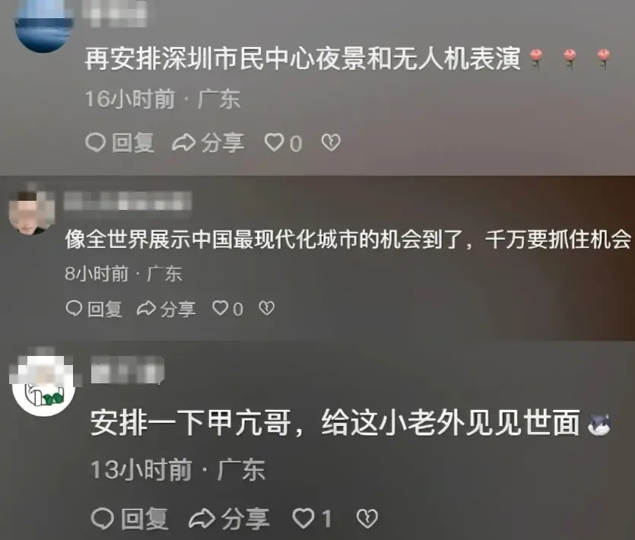Dislike the 16小时前 comment with broken heart

tap(331, 142)
